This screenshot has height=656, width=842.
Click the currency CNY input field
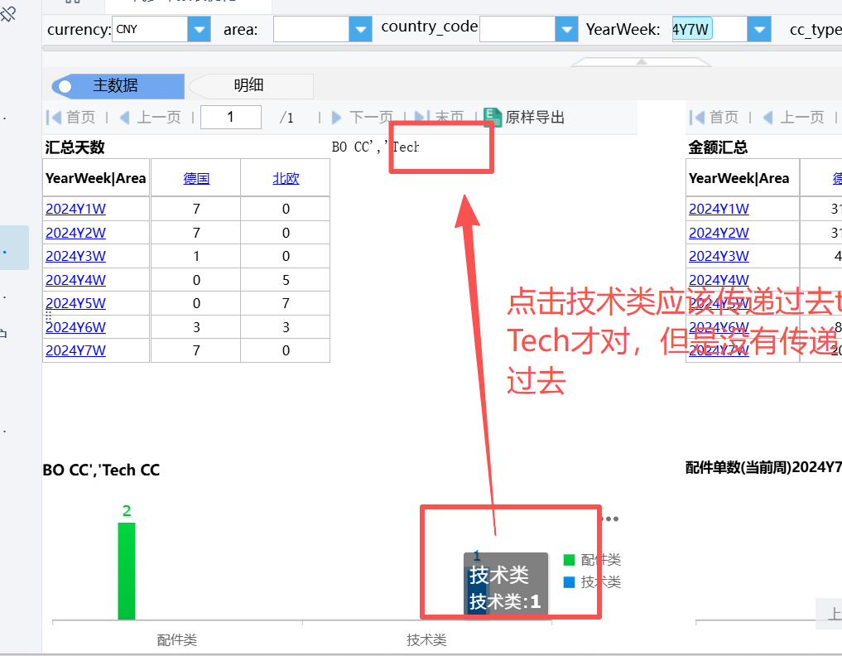point(150,29)
